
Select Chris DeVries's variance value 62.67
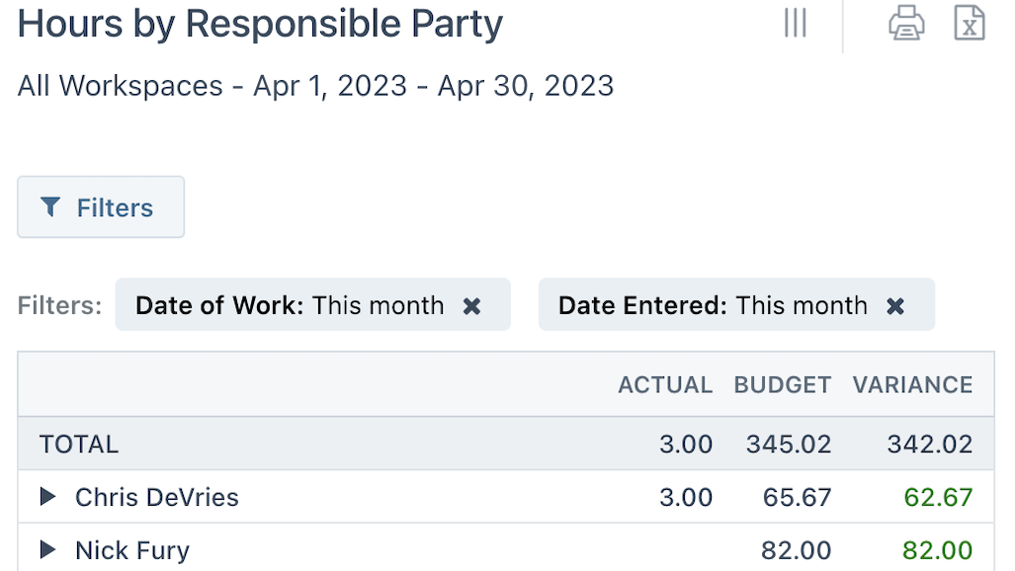(x=939, y=497)
